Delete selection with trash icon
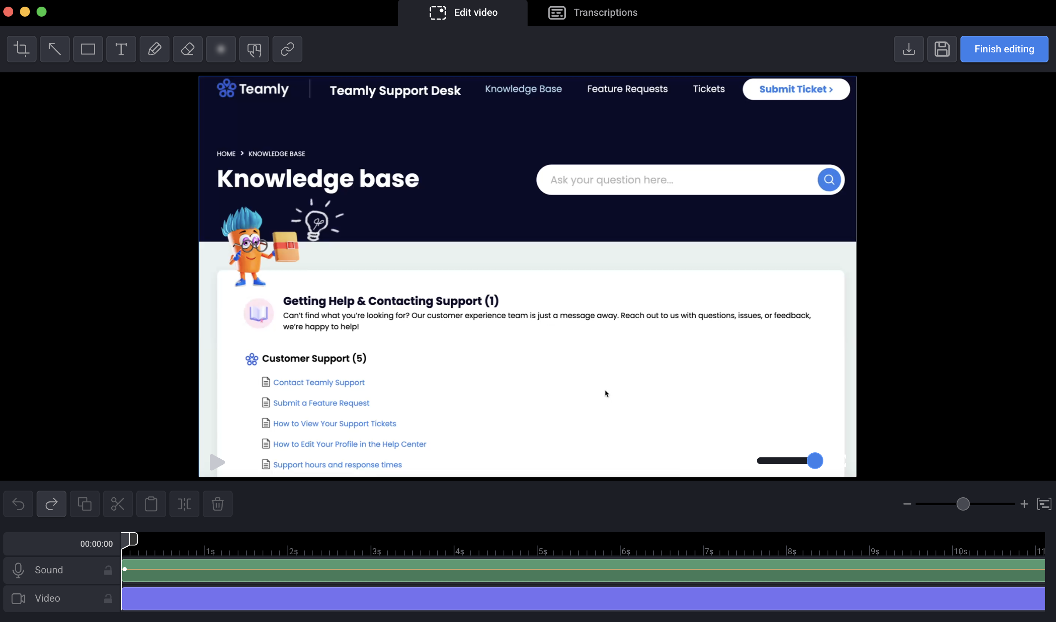Viewport: 1056px width, 622px height. click(x=218, y=504)
